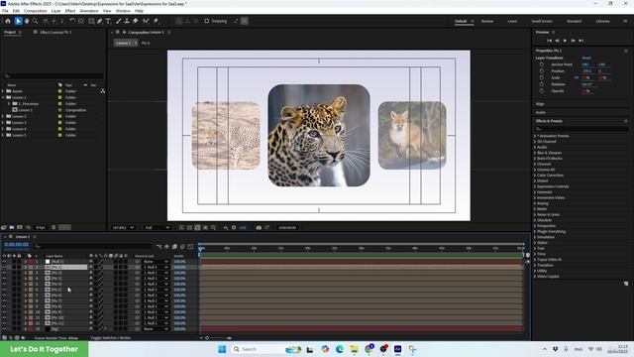Image resolution: width=634 pixels, height=357 pixels.
Task: Hide the [Null 1] layer with eye icon
Action: tap(4, 262)
